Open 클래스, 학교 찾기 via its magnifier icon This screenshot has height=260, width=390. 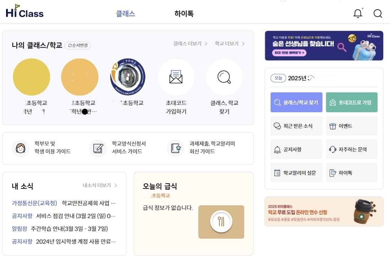click(x=224, y=77)
